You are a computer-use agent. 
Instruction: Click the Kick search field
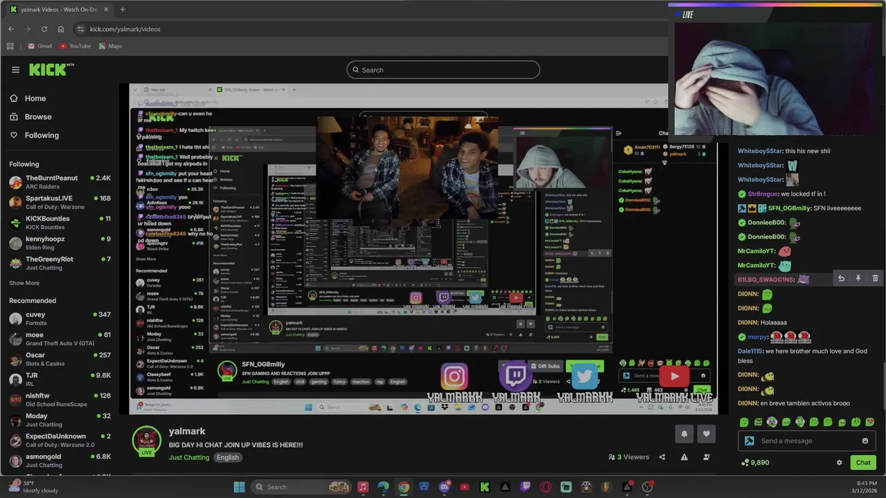[443, 70]
